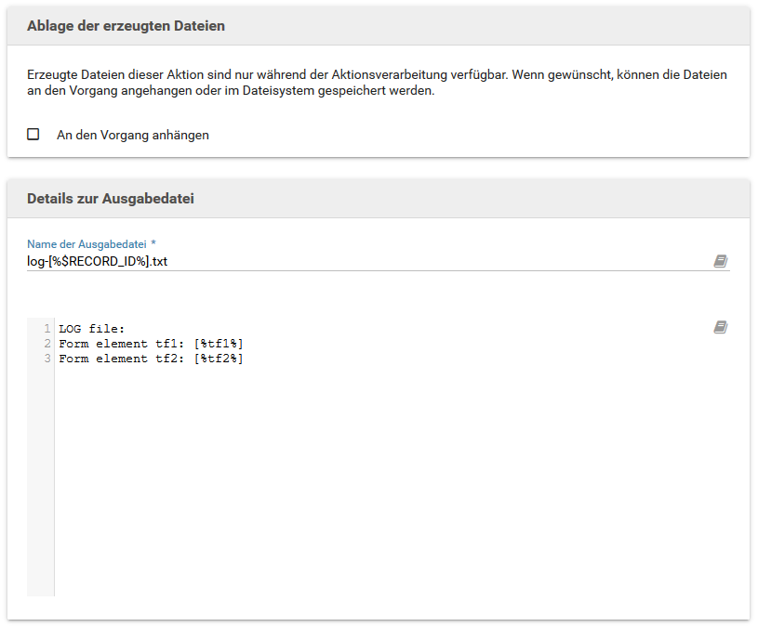Click the "An den Vorgang anhängen" label text
The image size is (758, 627).
point(132,135)
